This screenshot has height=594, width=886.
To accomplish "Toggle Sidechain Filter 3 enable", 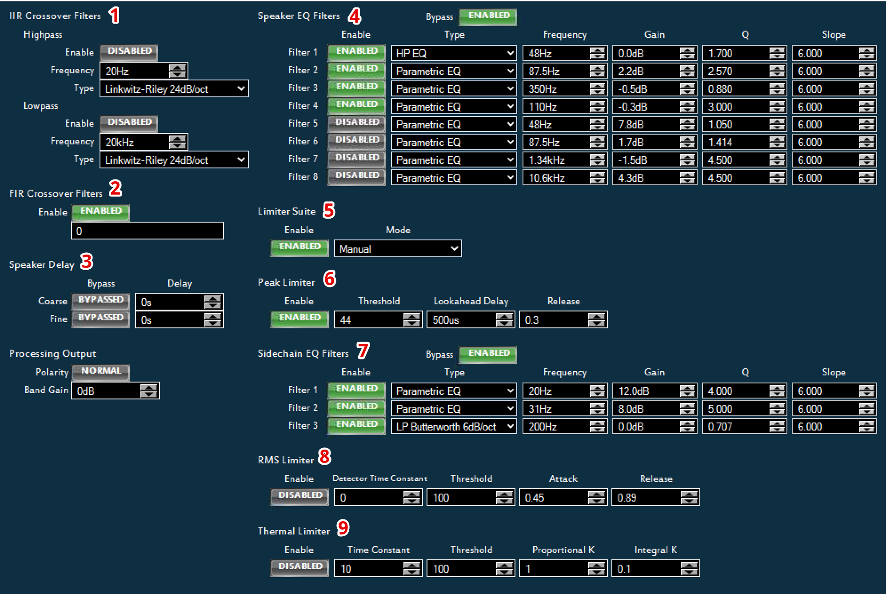I will (x=356, y=425).
